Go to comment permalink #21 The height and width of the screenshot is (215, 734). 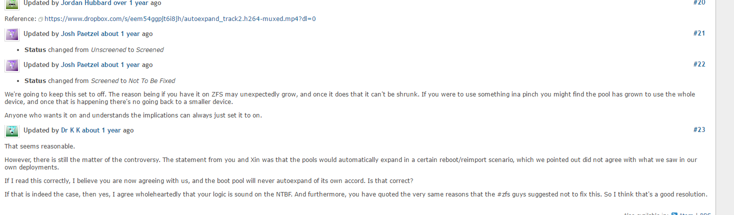[699, 33]
